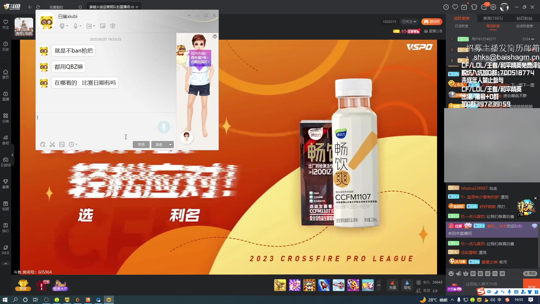The height and width of the screenshot is (304, 540).
Task: Open the 背包 backpack icon
Action: [x=407, y=285]
